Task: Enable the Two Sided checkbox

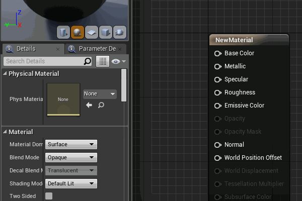Action: coord(49,196)
